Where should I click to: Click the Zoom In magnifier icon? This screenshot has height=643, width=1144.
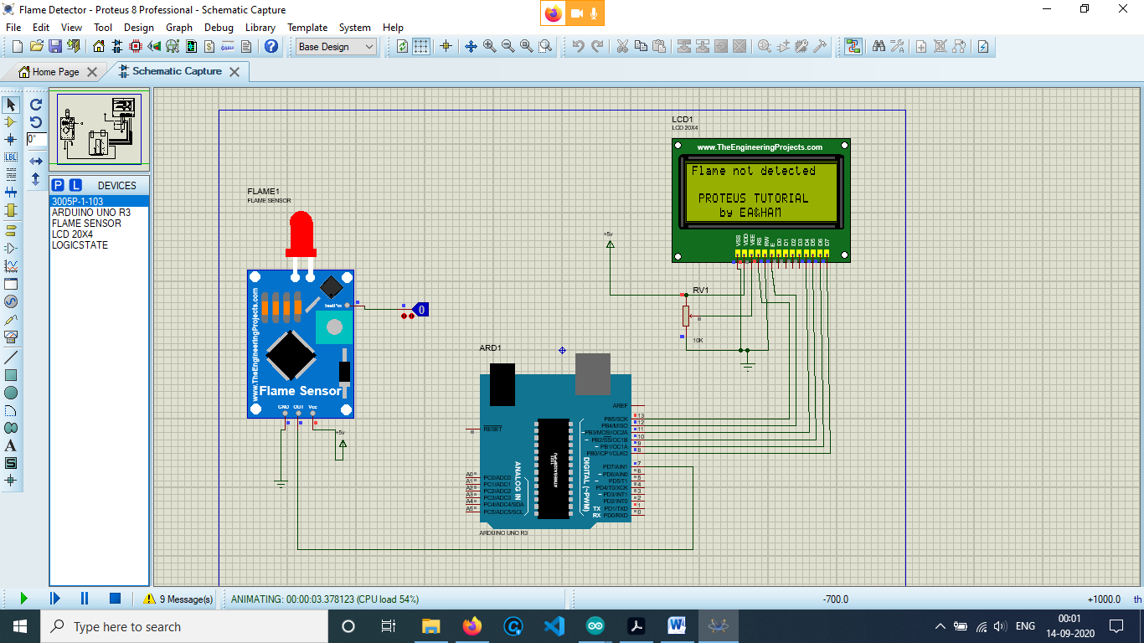[x=490, y=46]
